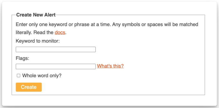Tick the Whole word only checkbox
219x108 pixels.
coord(18,76)
